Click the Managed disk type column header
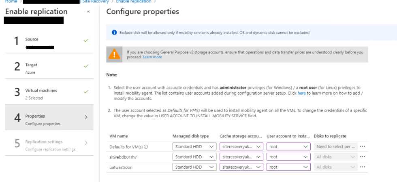397x182 pixels. point(191,136)
